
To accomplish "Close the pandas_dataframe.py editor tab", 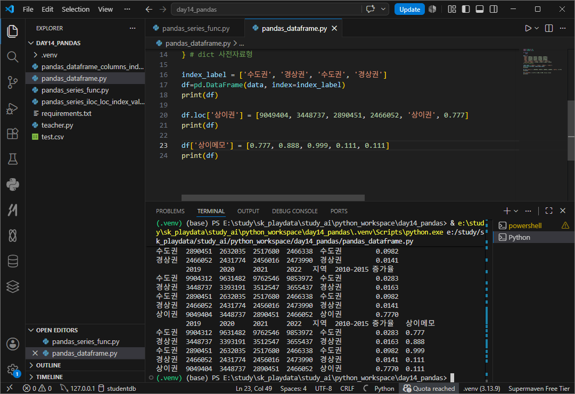I will point(334,28).
